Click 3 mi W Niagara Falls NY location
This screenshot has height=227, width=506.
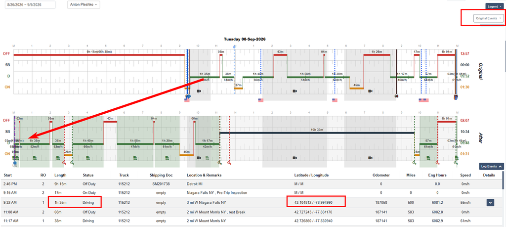[206, 203]
